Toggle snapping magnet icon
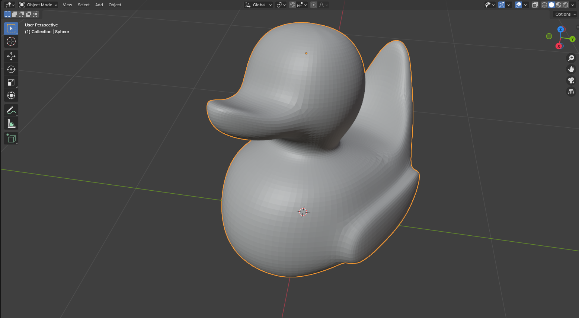The height and width of the screenshot is (318, 579). pos(293,5)
